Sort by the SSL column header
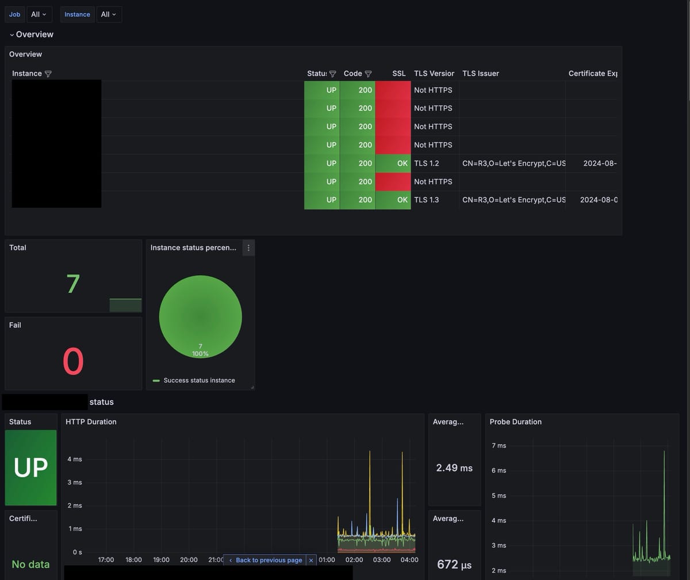The image size is (690, 580). [399, 74]
